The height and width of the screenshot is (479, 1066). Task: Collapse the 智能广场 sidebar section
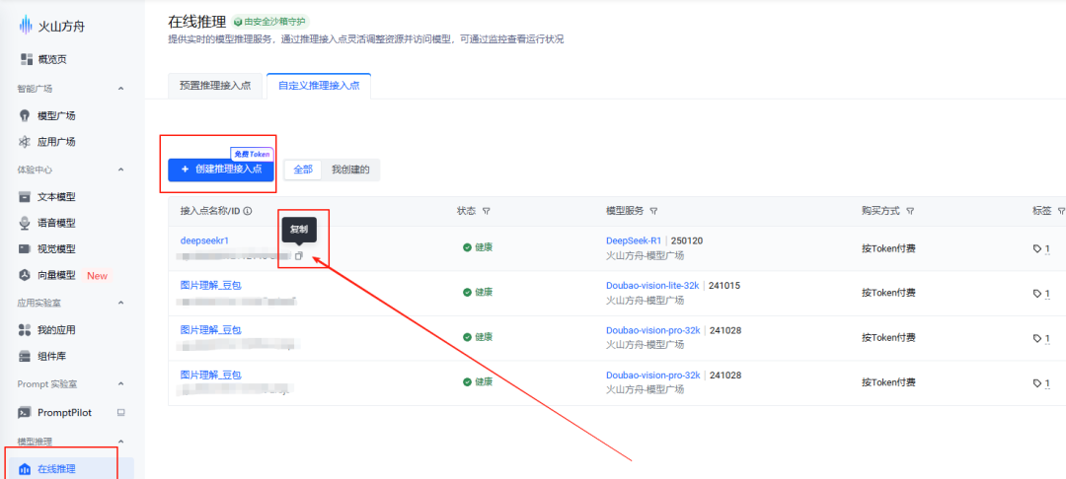[121, 89]
